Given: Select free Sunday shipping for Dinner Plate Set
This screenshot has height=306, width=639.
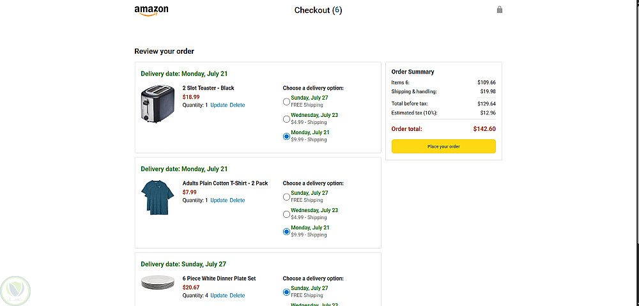Looking at the screenshot, I should click(286, 292).
